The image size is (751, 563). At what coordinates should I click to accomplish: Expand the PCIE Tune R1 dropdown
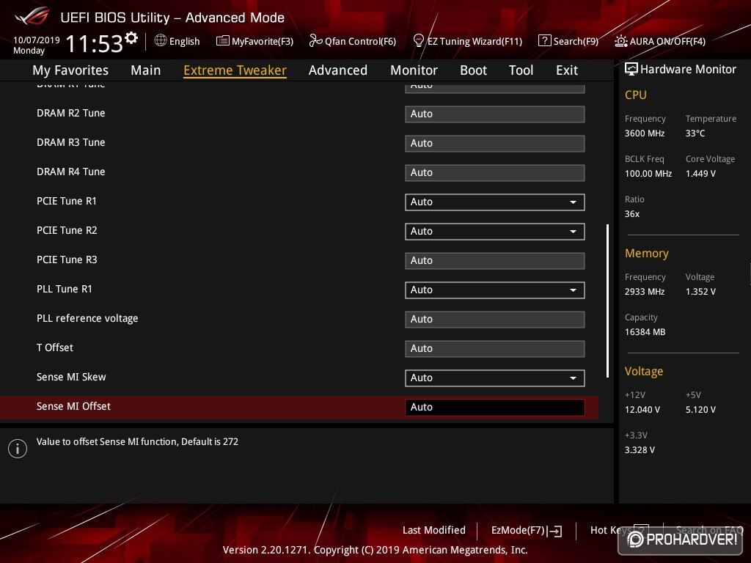tap(495, 202)
